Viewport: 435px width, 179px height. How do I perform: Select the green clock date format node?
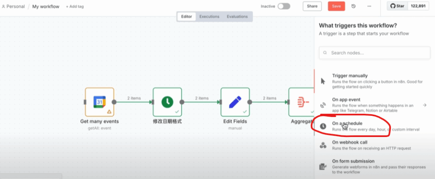coord(167,102)
